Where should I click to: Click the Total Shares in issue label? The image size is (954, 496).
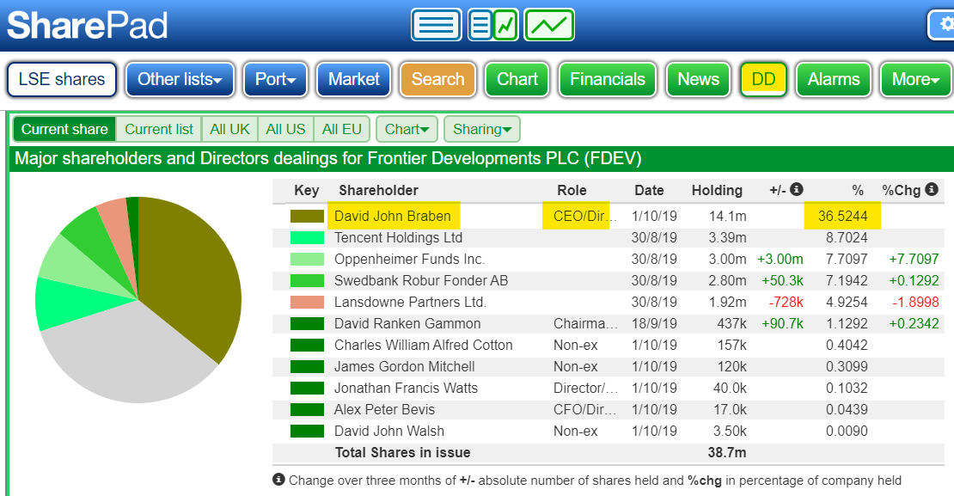point(403,453)
